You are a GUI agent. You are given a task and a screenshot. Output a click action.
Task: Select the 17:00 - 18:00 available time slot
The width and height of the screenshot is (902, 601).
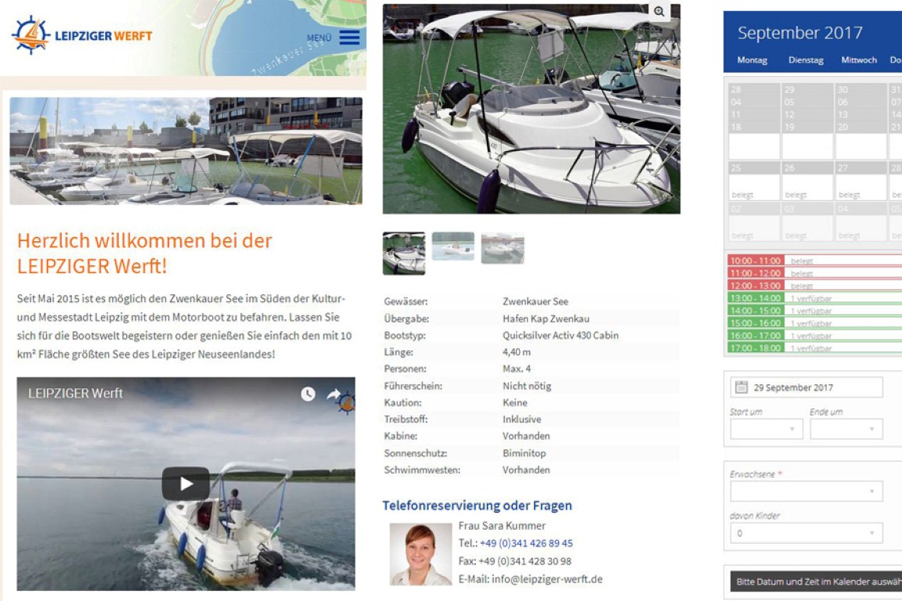(x=755, y=348)
